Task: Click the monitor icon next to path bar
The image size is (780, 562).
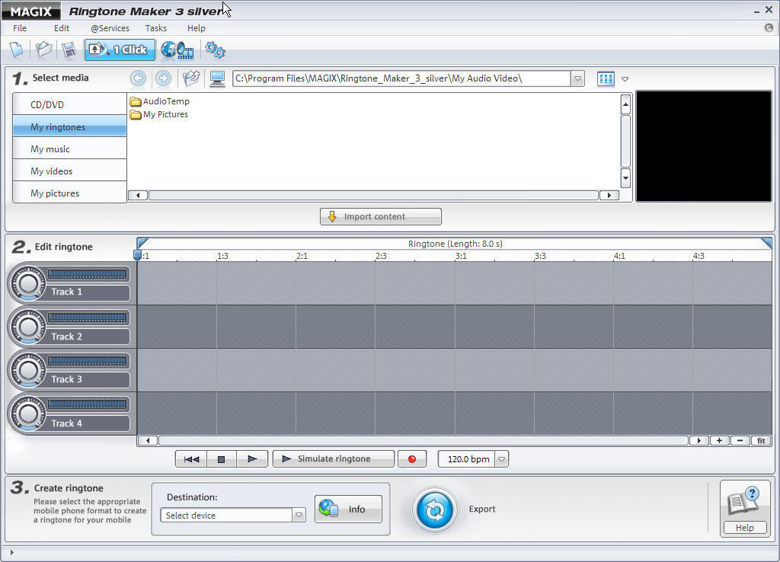Action: [217, 78]
